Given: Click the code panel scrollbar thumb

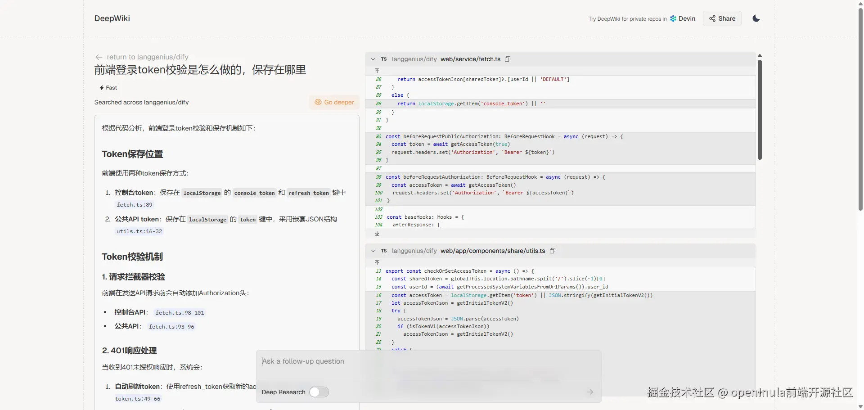Looking at the screenshot, I should pyautogui.click(x=760, y=110).
